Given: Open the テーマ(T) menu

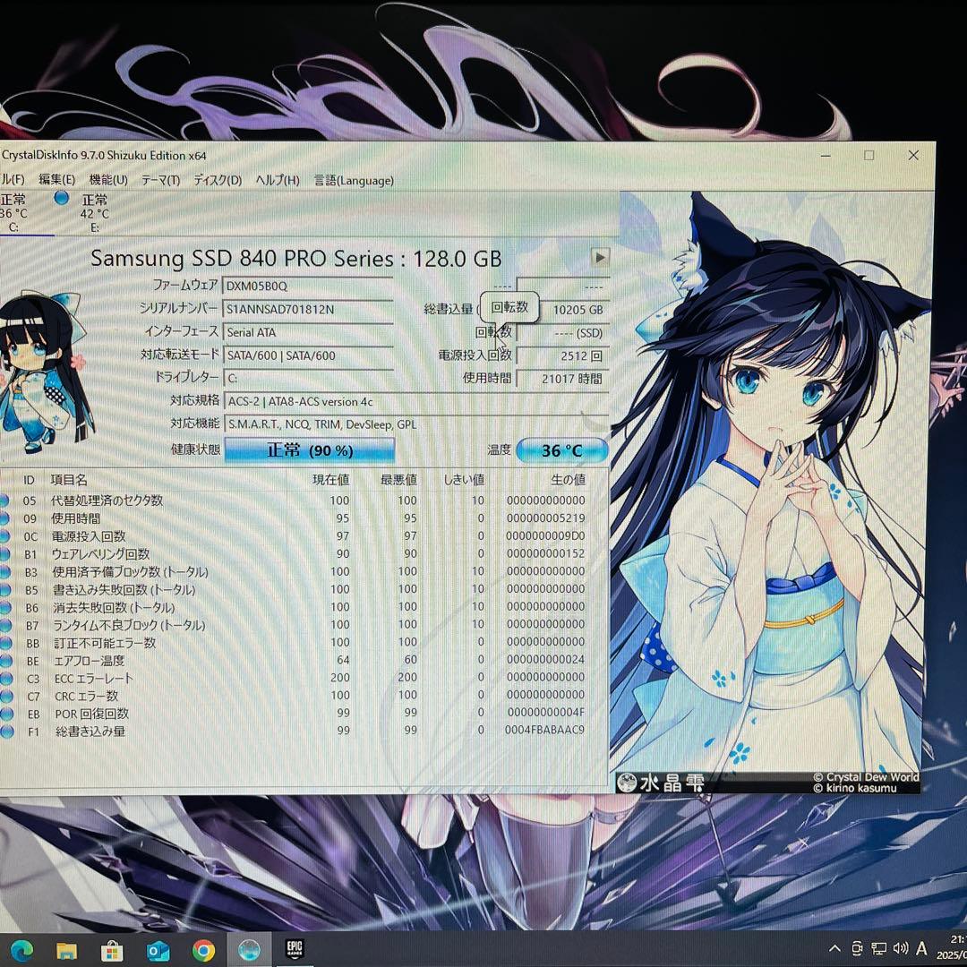Looking at the screenshot, I should 162,180.
